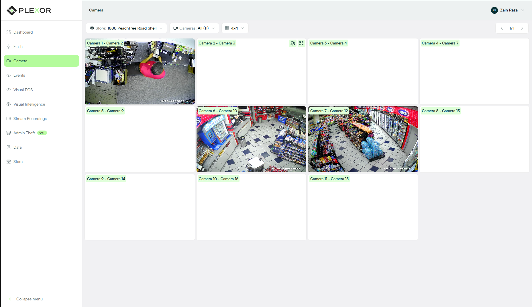532x307 pixels.
Task: Click the Camera 5 - Camera 9 label
Action: (x=105, y=111)
